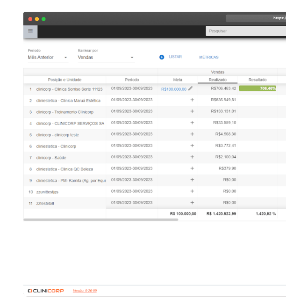Screen dimensions: 286x308
Task: Click the Vendas group header
Action: click(x=218, y=72)
